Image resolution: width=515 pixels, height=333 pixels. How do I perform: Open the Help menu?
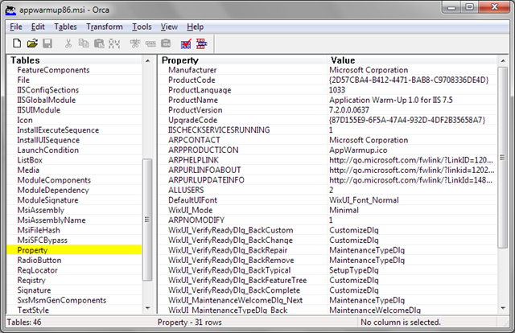tap(195, 27)
